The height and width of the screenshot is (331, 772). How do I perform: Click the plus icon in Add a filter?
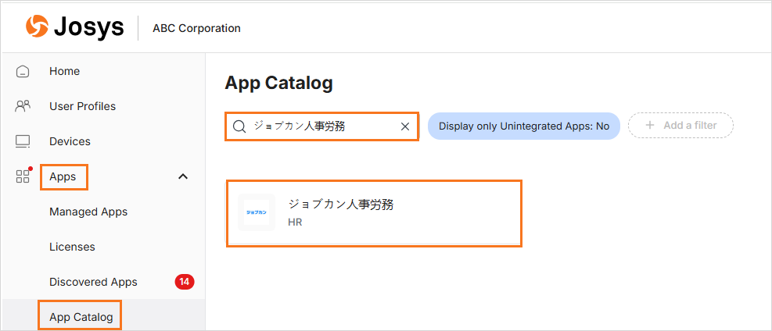click(x=650, y=125)
